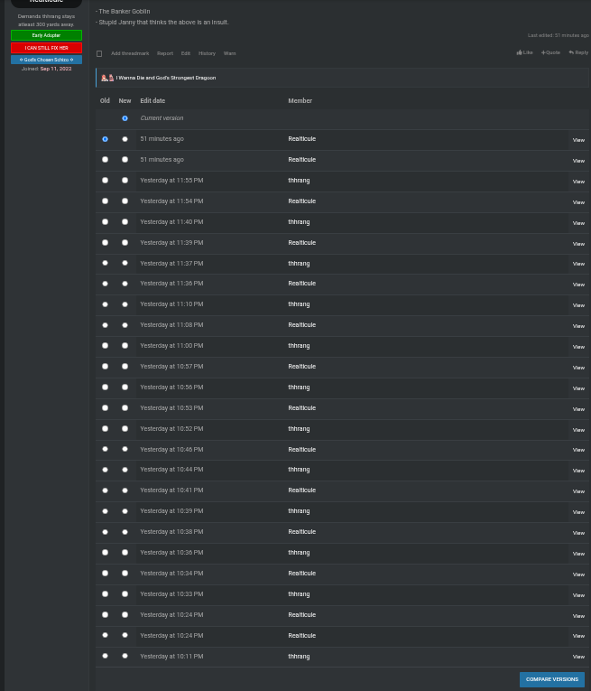The width and height of the screenshot is (591, 691).
Task: View the Yesterday at 11:00 PM edit version
Action: click(578, 347)
